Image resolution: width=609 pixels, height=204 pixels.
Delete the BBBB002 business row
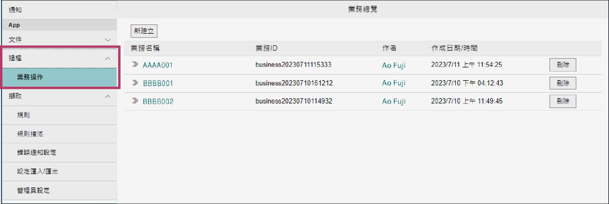point(563,101)
